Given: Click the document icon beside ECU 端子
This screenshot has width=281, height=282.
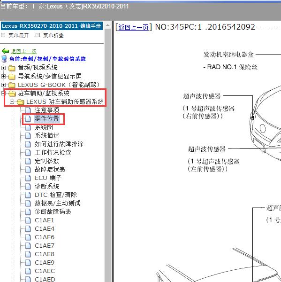Looking at the screenshot, I should coord(28,178).
